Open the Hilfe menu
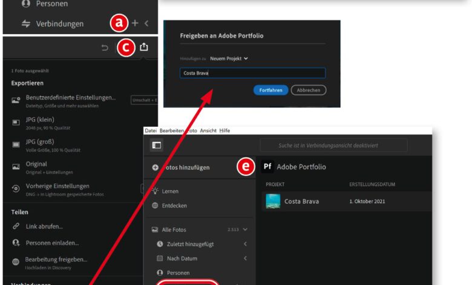 (x=225, y=130)
